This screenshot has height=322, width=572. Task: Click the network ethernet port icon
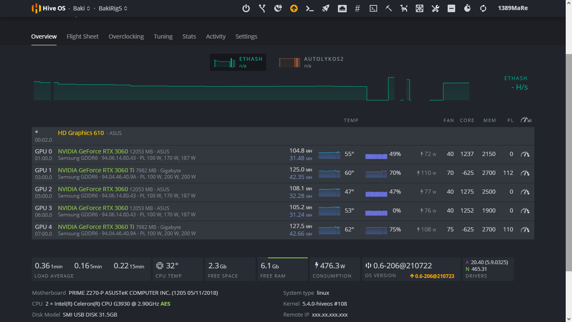pyautogui.click(x=342, y=8)
